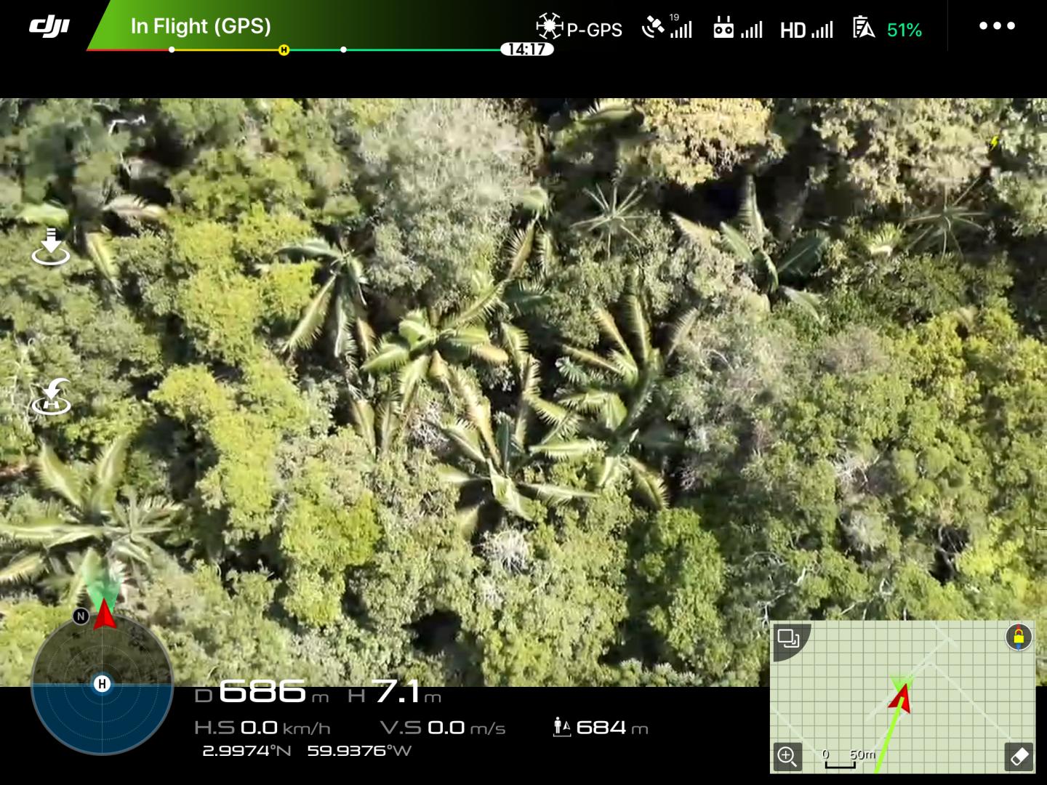The image size is (1047, 785).
Task: Select the Auto Landing icon
Action: coord(51,245)
